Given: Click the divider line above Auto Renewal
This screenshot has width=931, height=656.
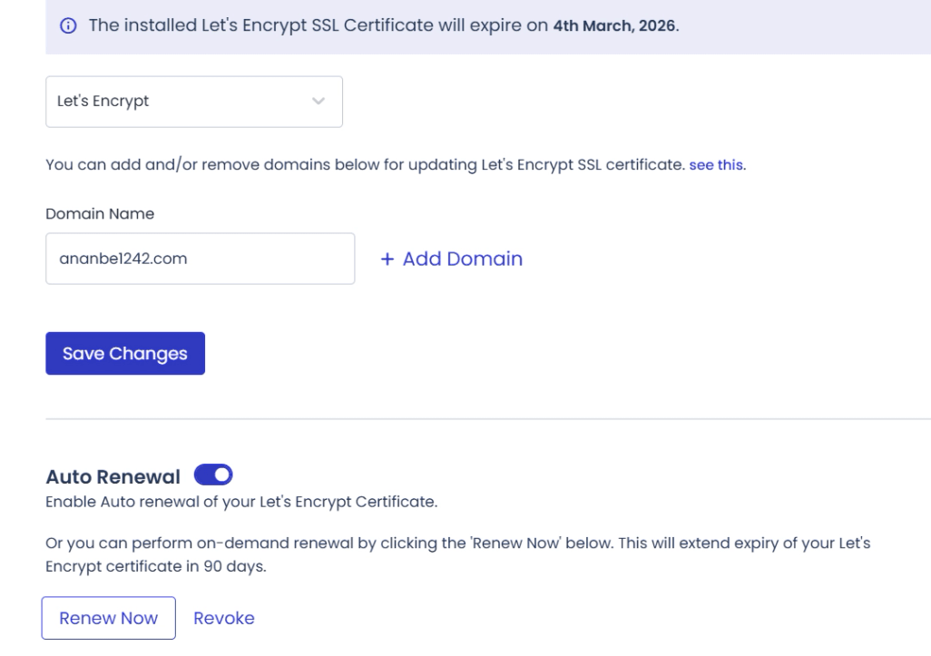Looking at the screenshot, I should click(x=488, y=419).
